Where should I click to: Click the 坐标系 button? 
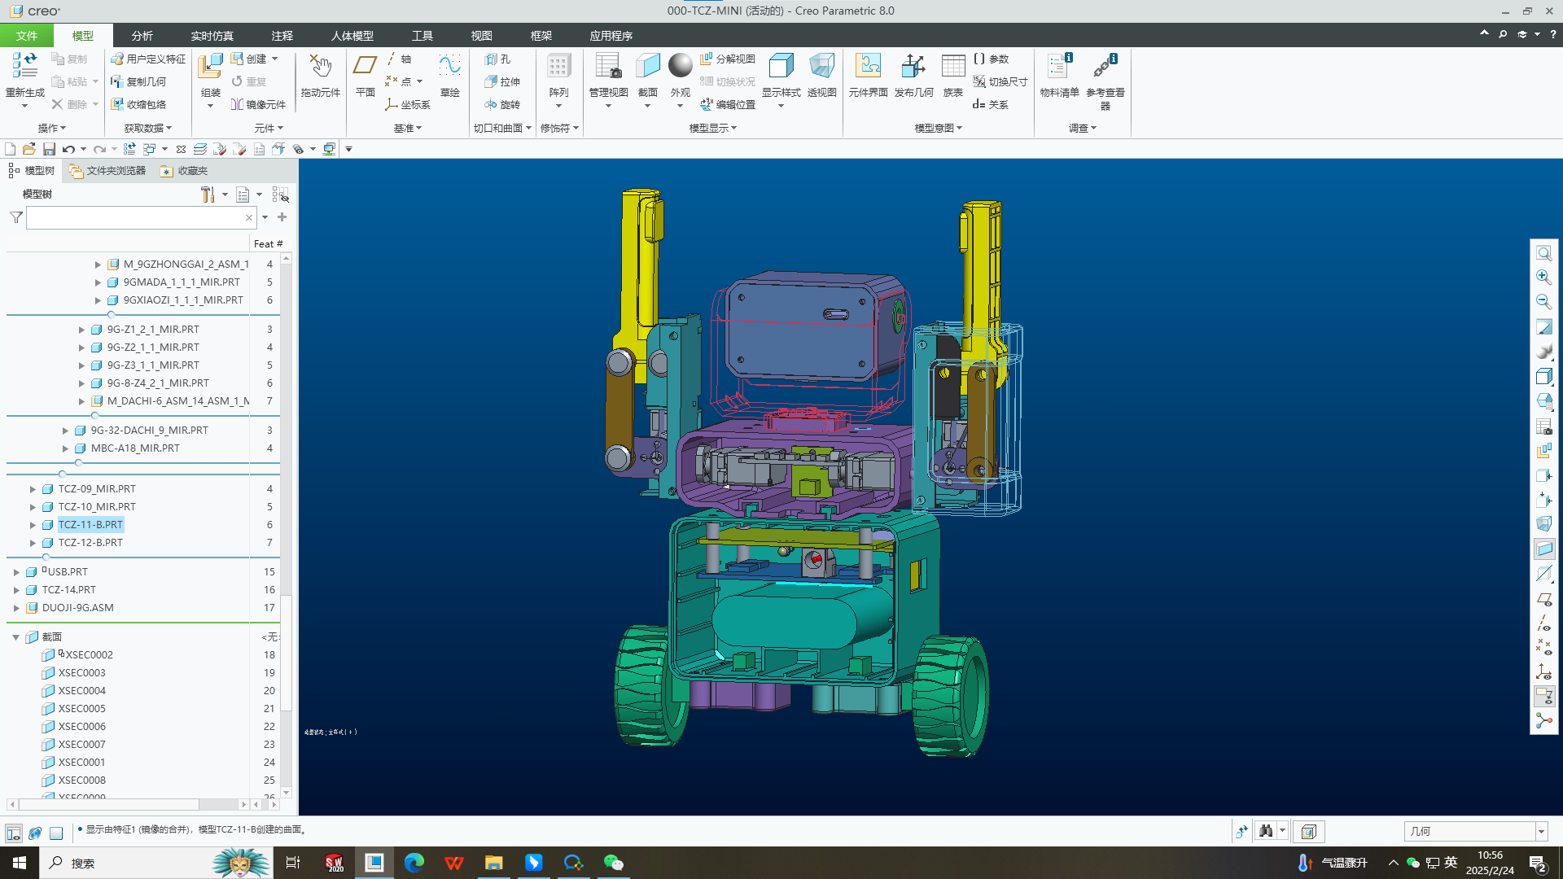408,104
